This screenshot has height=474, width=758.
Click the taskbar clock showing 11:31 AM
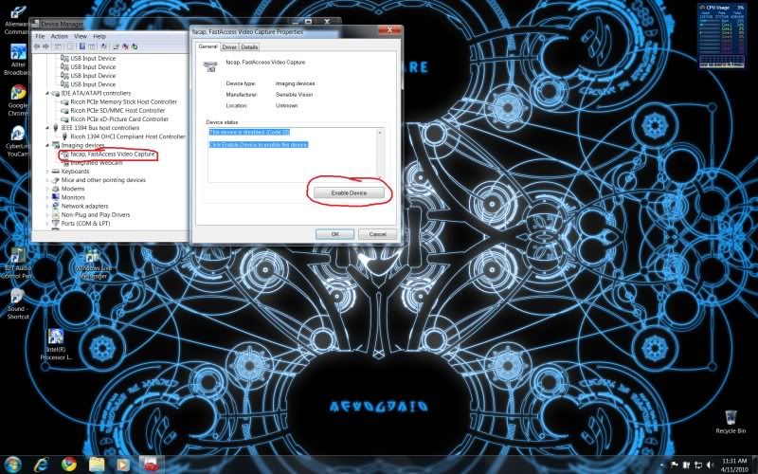734,465
